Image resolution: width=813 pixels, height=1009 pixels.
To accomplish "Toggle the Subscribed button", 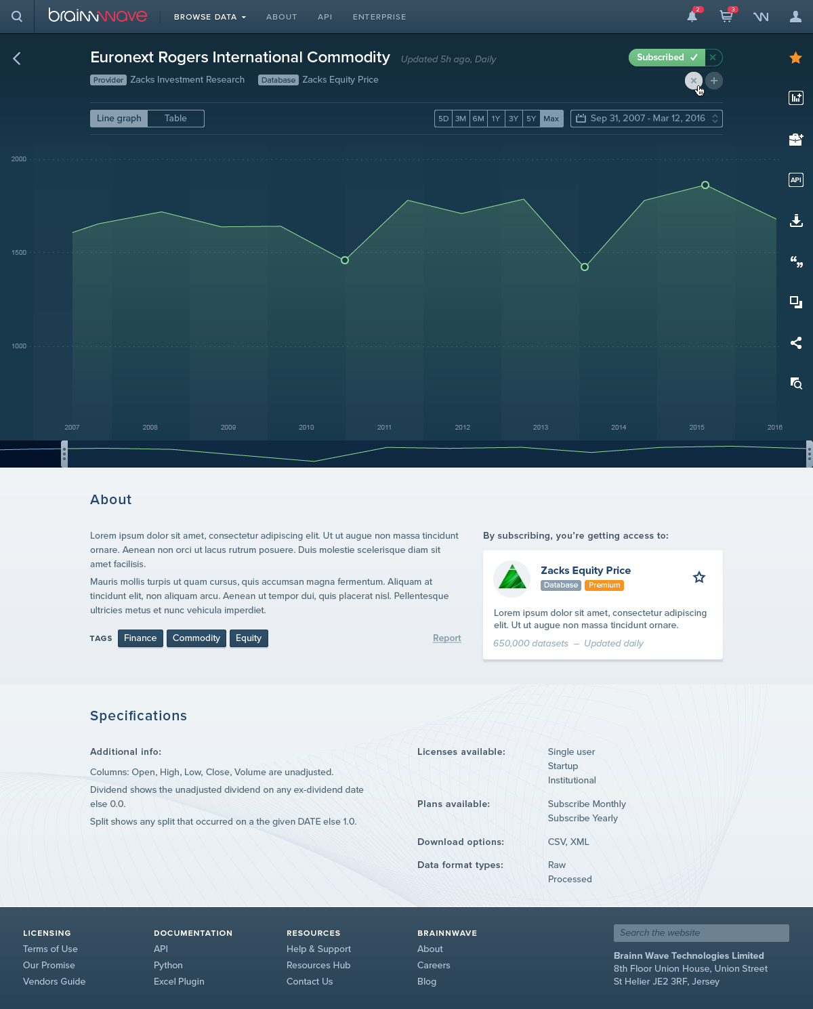I will pos(667,58).
